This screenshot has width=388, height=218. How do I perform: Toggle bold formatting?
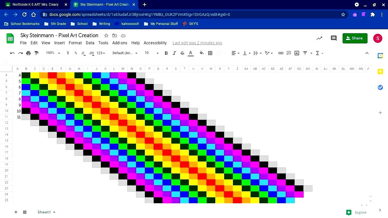click(x=166, y=53)
